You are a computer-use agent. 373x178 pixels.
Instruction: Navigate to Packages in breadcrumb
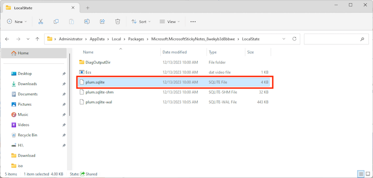(x=136, y=39)
